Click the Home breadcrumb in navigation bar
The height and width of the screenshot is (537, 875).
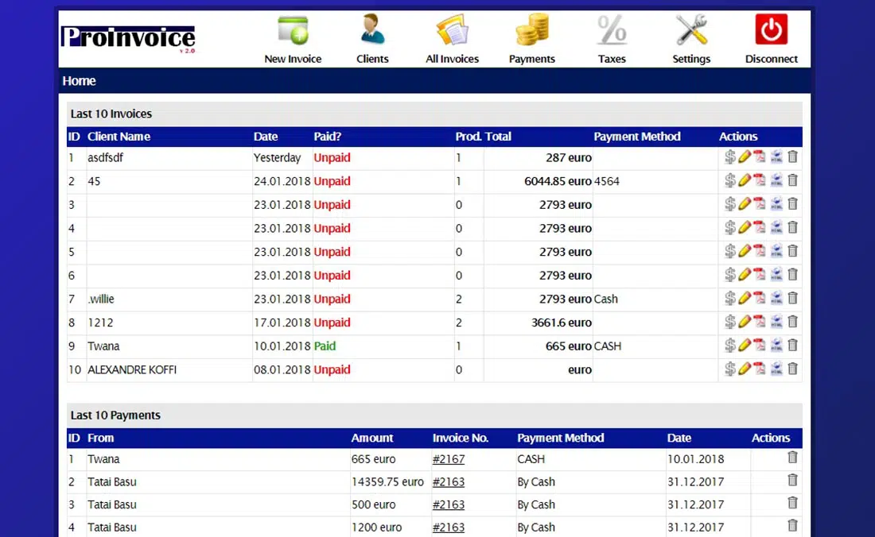click(x=79, y=81)
